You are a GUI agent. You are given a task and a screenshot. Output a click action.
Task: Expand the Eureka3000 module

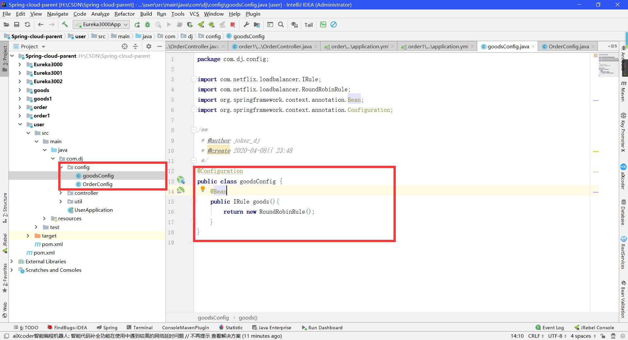click(x=20, y=64)
